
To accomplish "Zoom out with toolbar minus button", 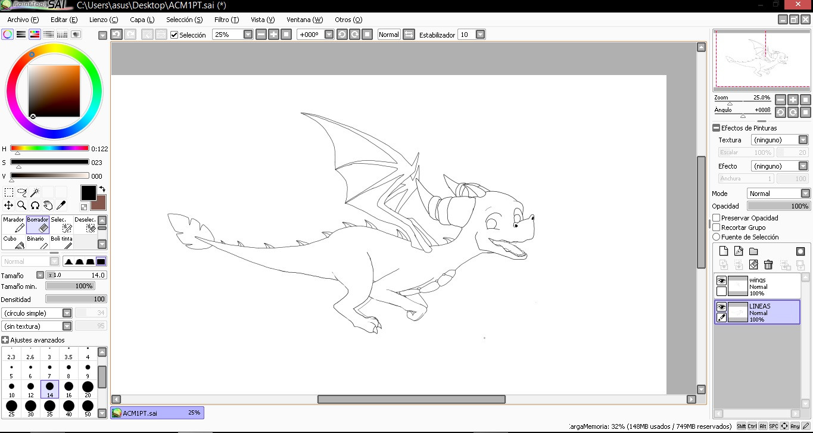I will click(x=261, y=35).
